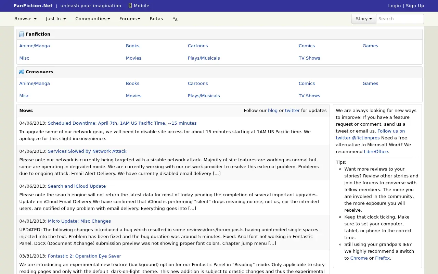Open the Betas menu item
Viewport: 438px width, 274px height.
point(156,19)
